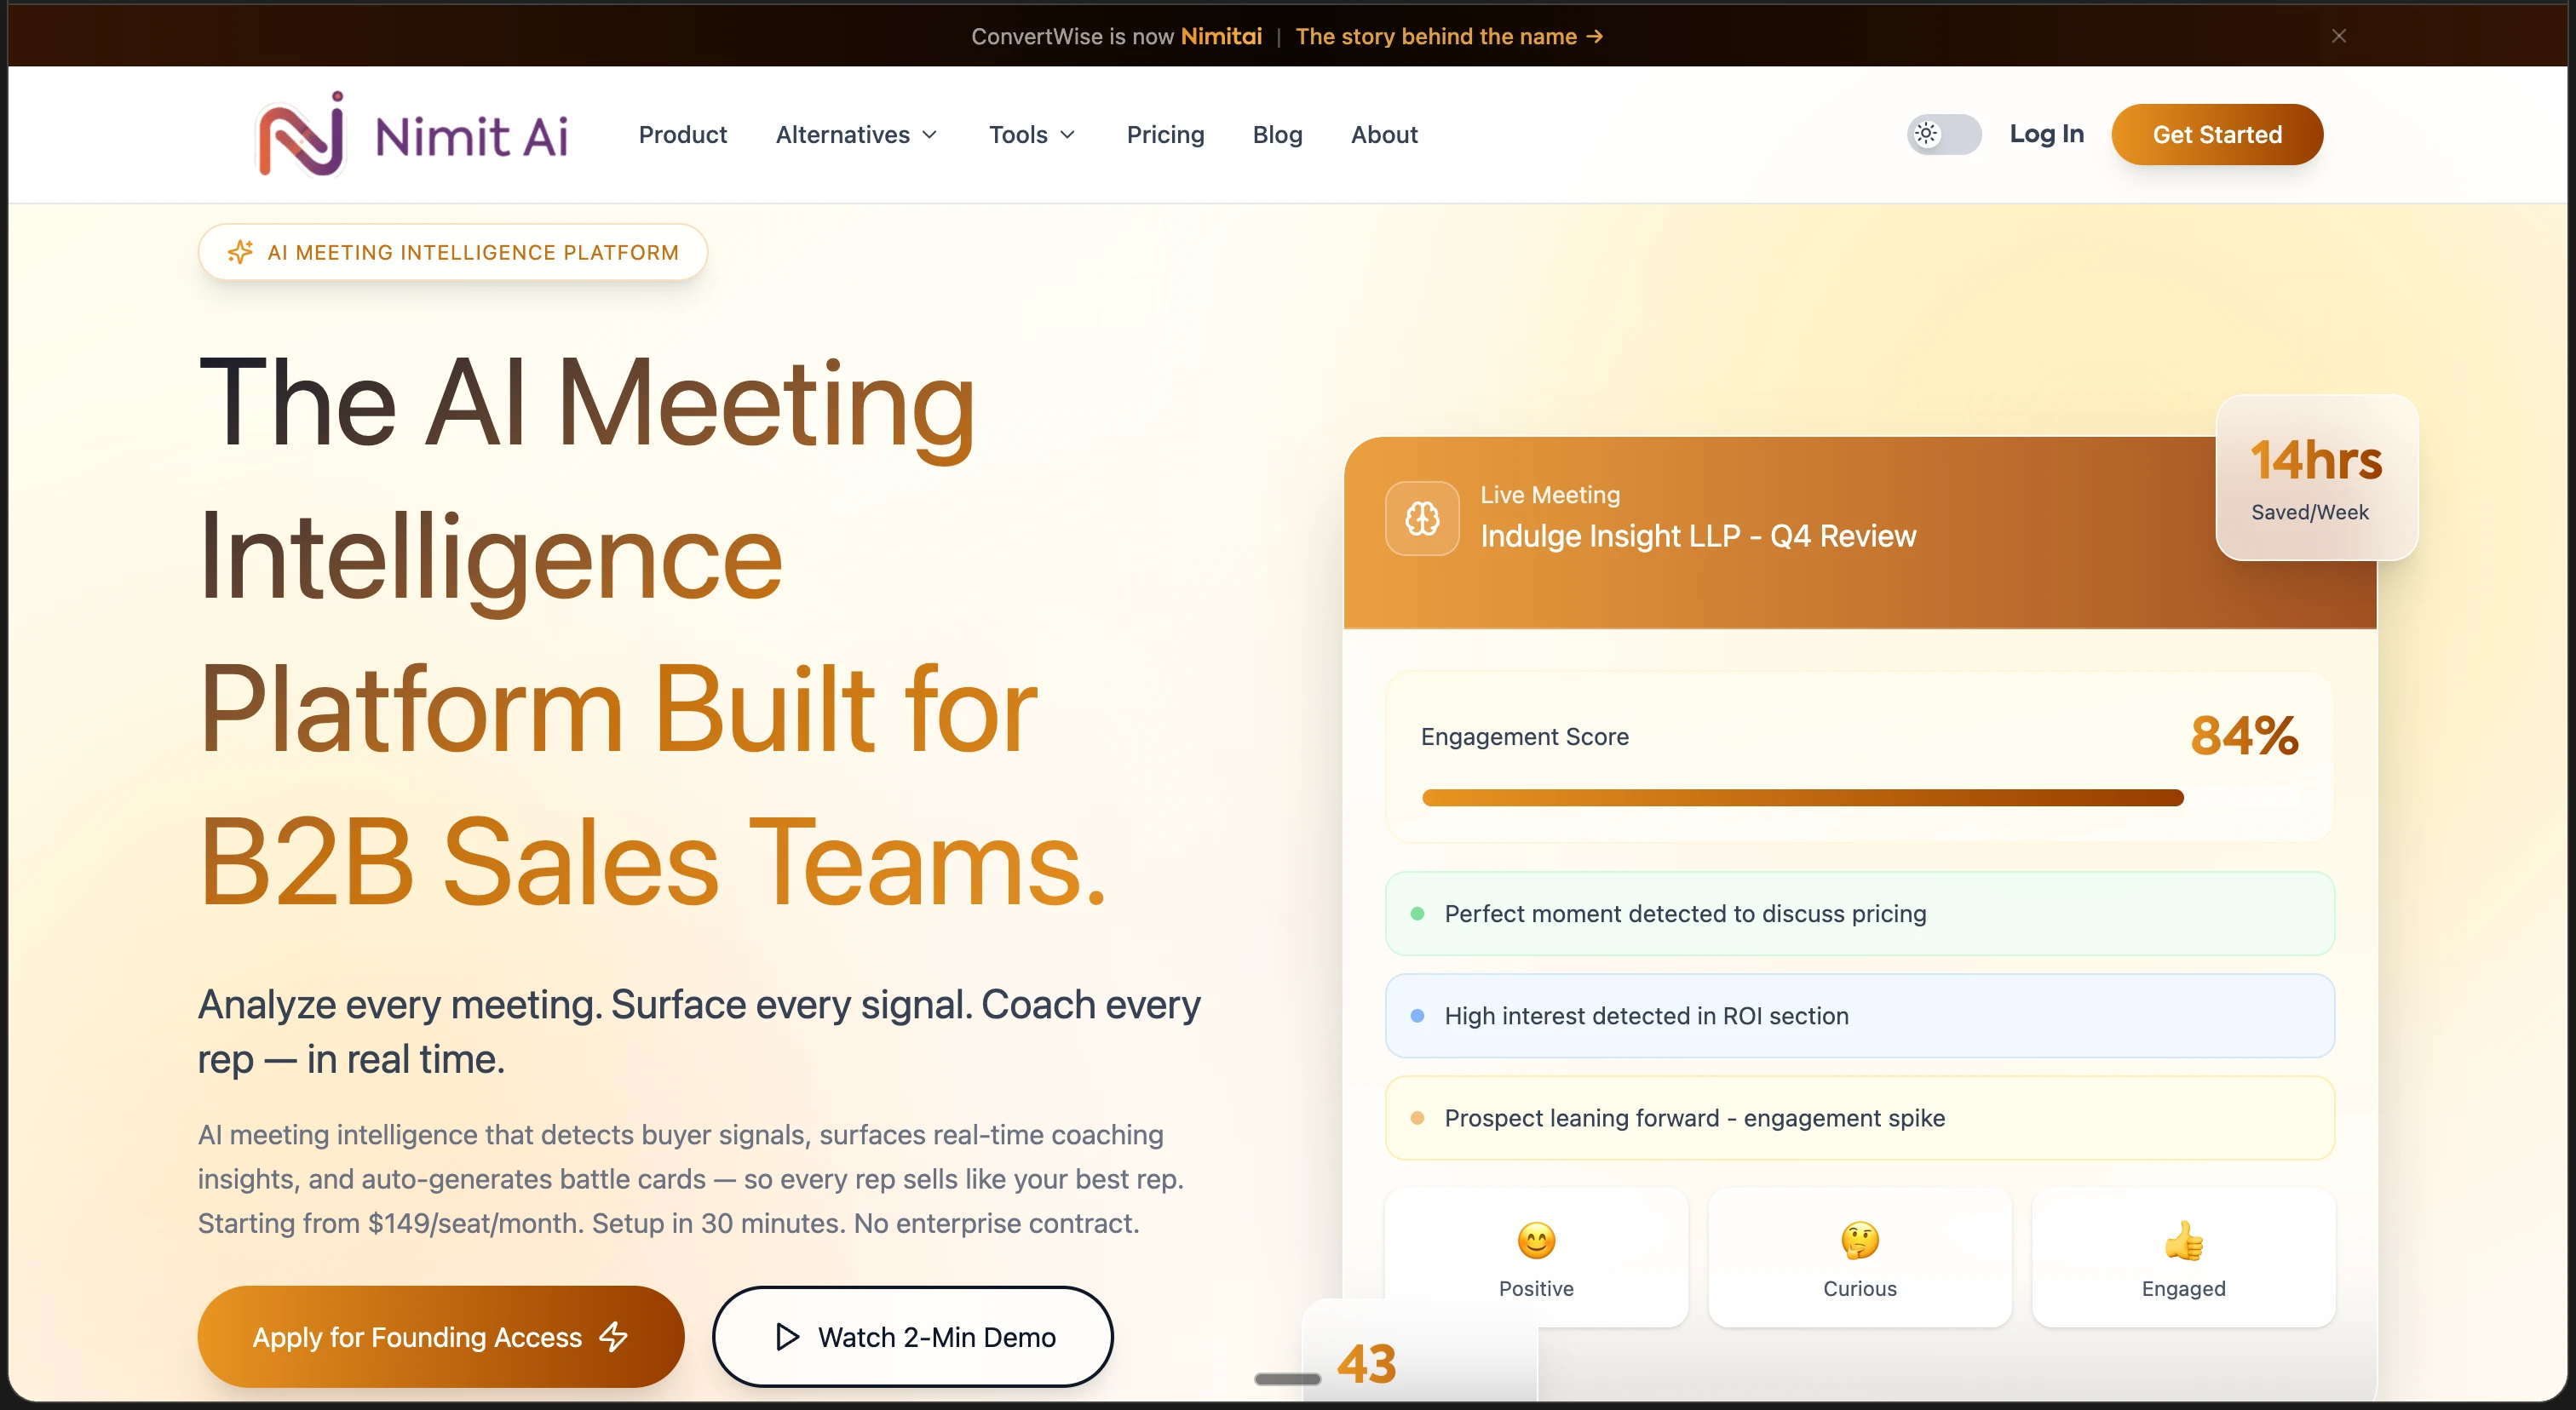Click the Curious thinking emoji card
This screenshot has height=1410, width=2576.
1859,1258
